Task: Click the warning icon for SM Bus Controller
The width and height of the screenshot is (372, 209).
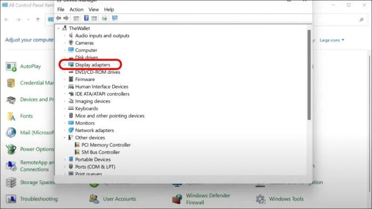Action: pos(77,152)
